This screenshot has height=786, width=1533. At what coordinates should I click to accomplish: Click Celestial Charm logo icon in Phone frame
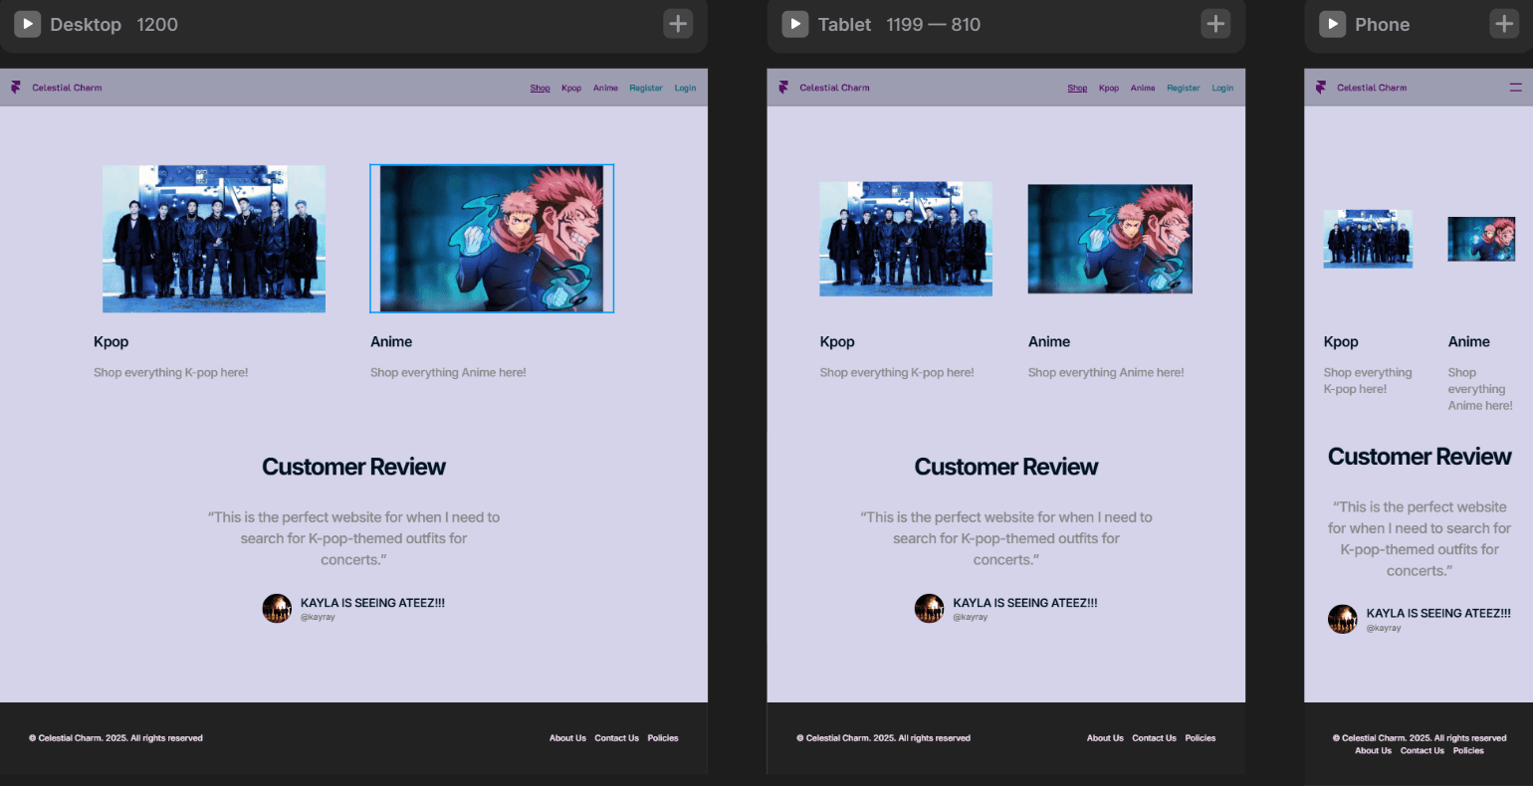1321,88
